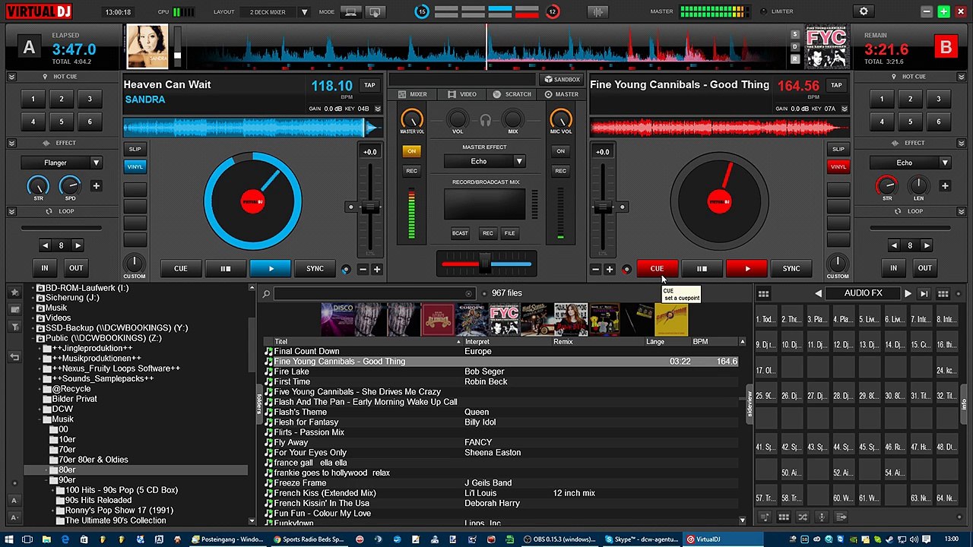The width and height of the screenshot is (973, 547).
Task: Toggle left REC button beside master effect
Action: click(x=411, y=171)
